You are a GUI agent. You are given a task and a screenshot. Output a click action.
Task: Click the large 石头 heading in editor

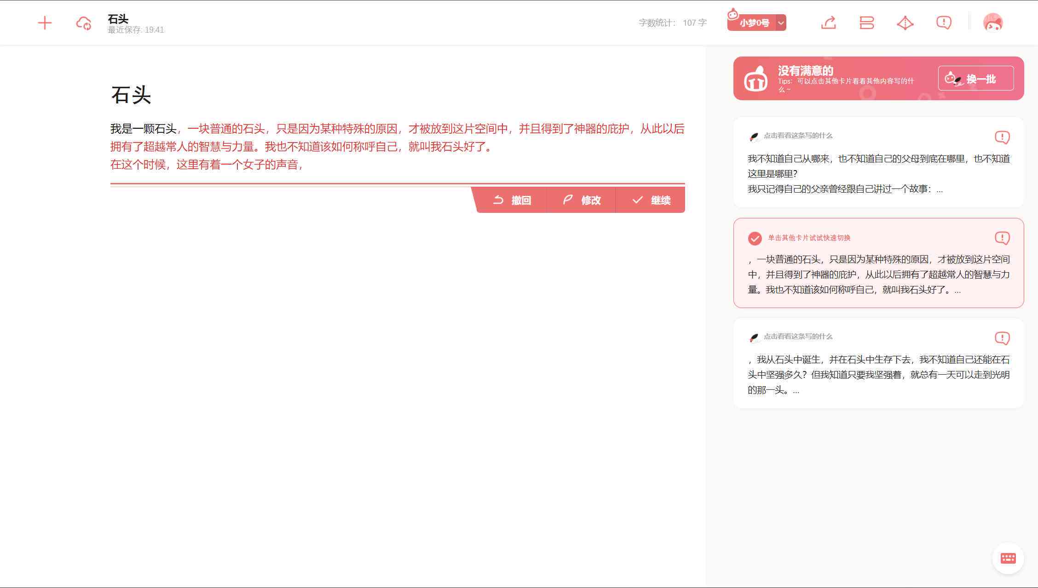click(131, 95)
